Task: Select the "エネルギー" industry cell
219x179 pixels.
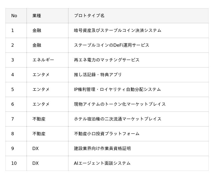Action: pyautogui.click(x=43, y=60)
